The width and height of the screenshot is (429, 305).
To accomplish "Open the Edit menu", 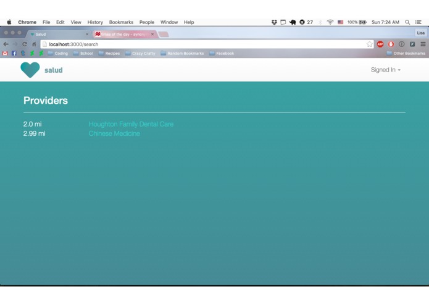I will click(60, 22).
